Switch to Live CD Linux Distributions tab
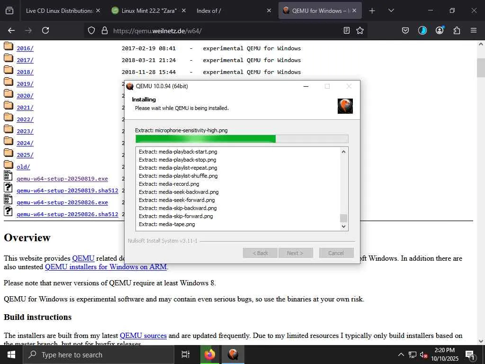The width and height of the screenshot is (485, 364). pos(59,10)
